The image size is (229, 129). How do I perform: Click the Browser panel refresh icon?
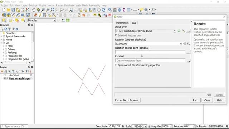[x=6, y=29]
